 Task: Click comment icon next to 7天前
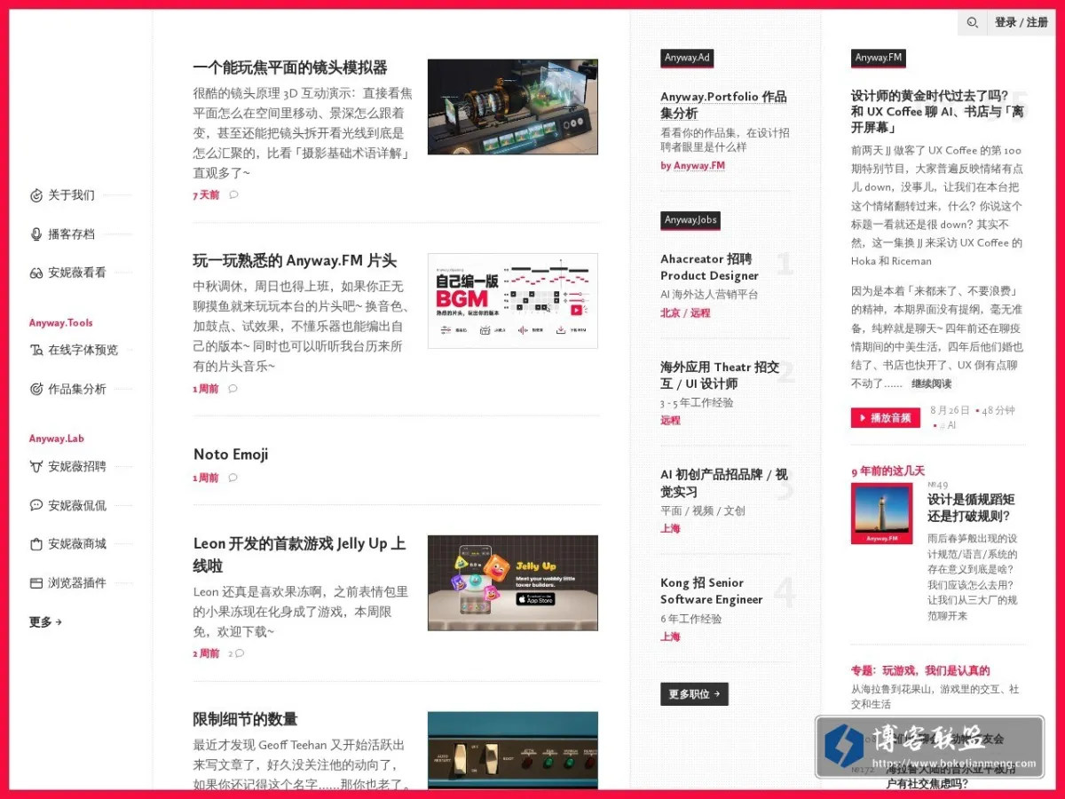coord(233,195)
